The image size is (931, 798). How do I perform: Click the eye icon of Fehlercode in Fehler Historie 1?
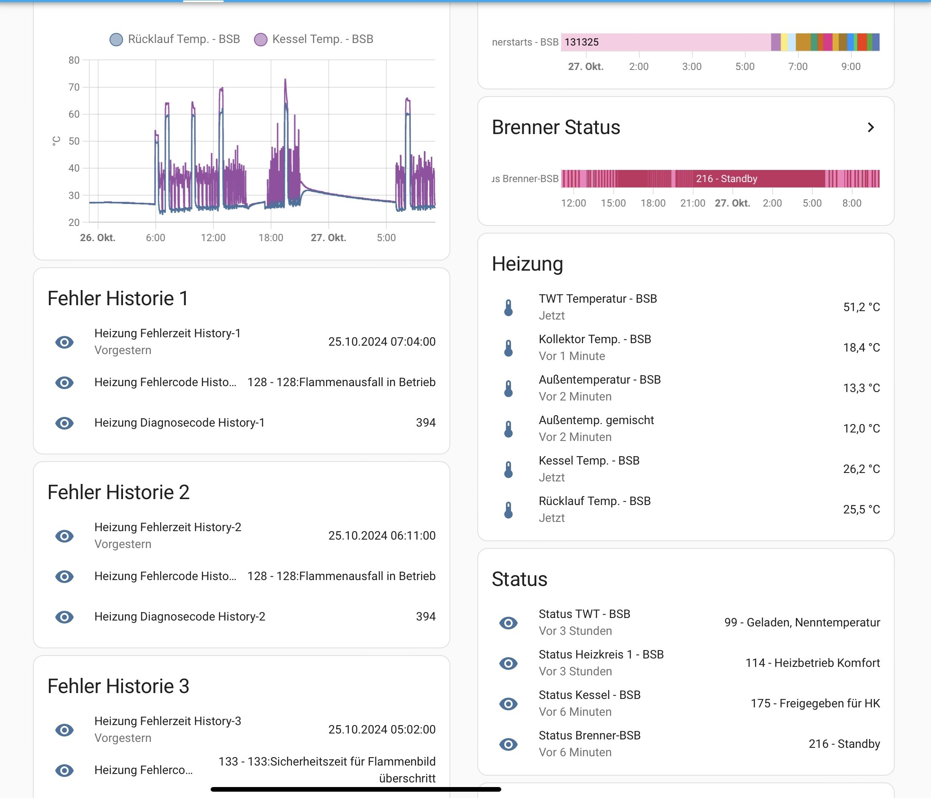pos(64,383)
